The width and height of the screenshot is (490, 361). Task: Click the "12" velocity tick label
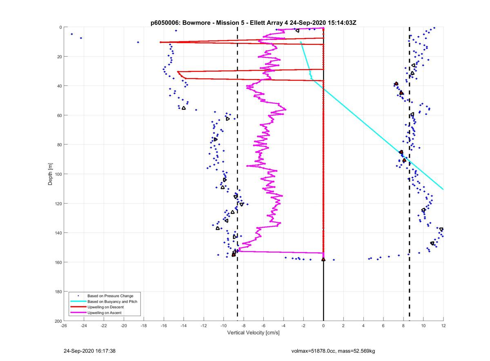(443, 326)
